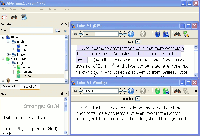This screenshot has height=136, width=200.
Task: Collapse the Bibles tree node
Action: [x=3, y=37]
